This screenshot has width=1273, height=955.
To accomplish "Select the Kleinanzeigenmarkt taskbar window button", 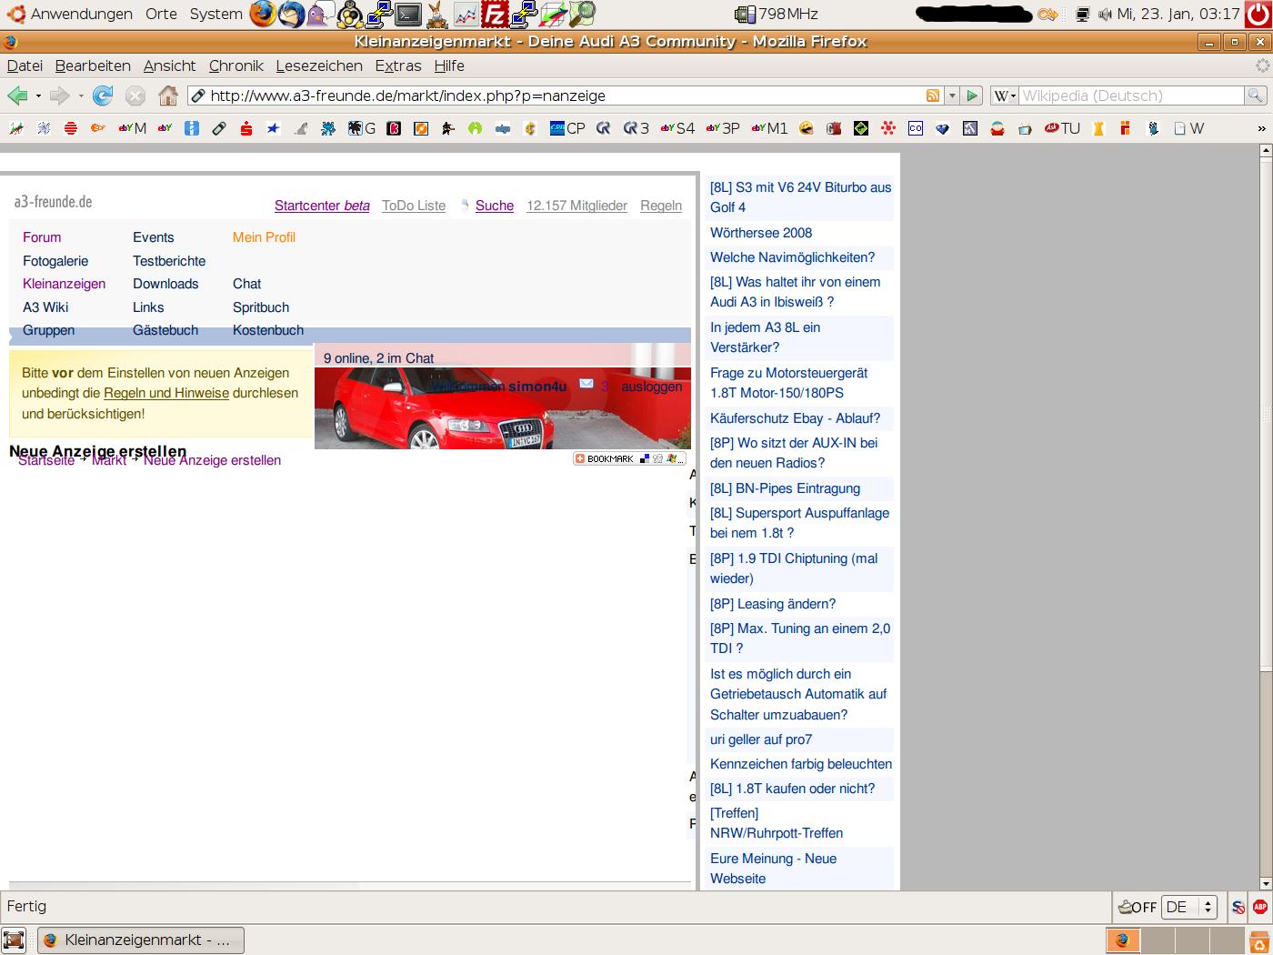I will click(x=141, y=940).
